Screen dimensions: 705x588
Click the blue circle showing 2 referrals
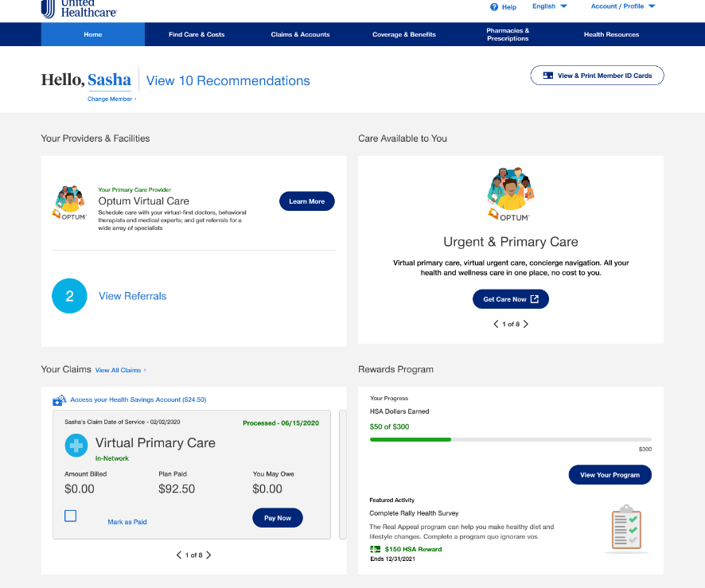click(x=69, y=296)
